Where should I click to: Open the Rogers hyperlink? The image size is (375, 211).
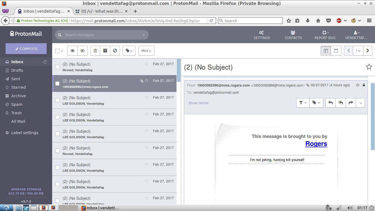pos(316,144)
